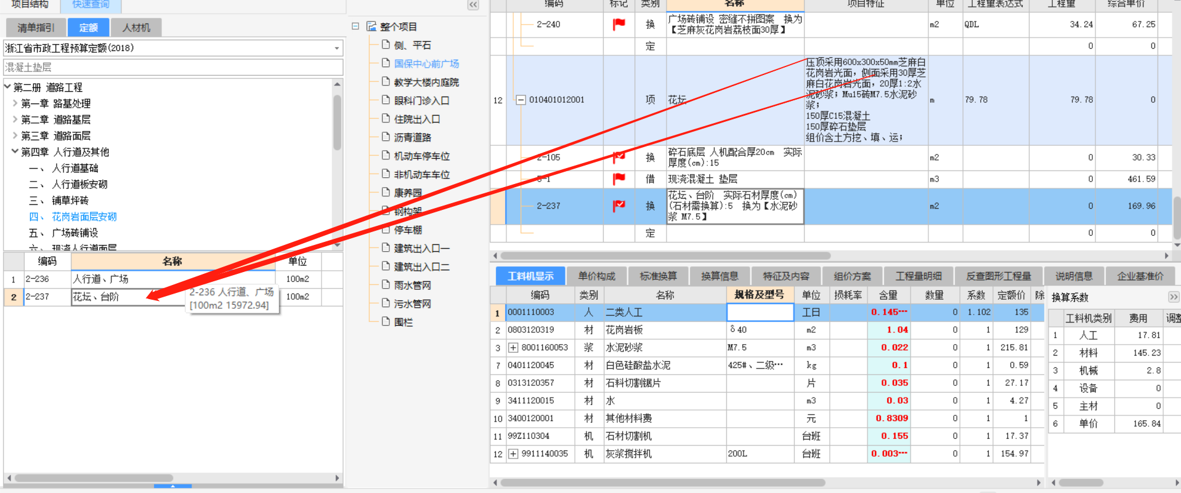Open 机动车停车位 project node
The image size is (1181, 493).
(x=421, y=156)
